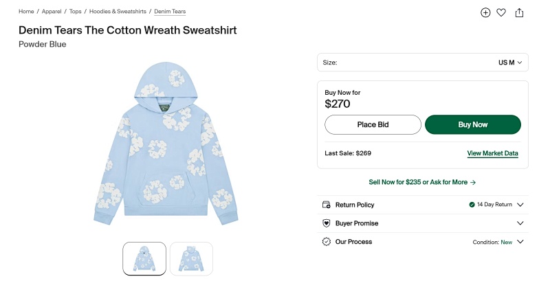Open Apparel breadcrumb link
550x281 pixels.
point(52,11)
